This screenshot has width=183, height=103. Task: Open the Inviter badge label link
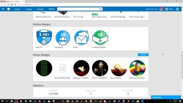75,47
